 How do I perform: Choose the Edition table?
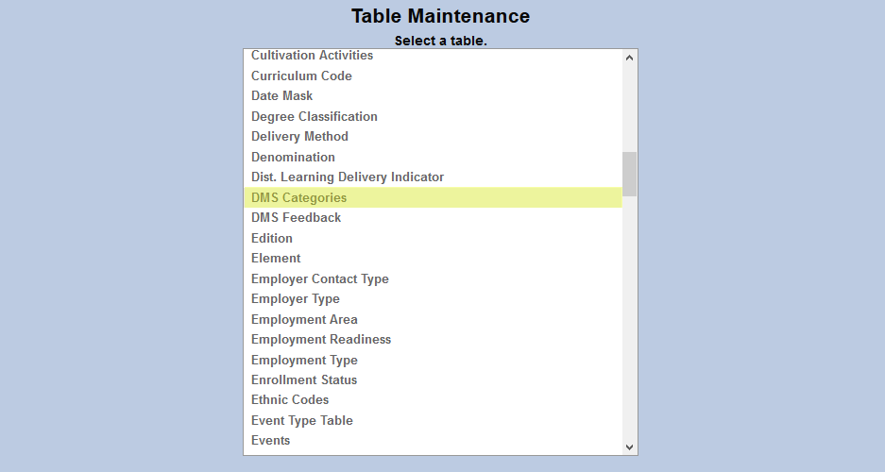tap(272, 239)
